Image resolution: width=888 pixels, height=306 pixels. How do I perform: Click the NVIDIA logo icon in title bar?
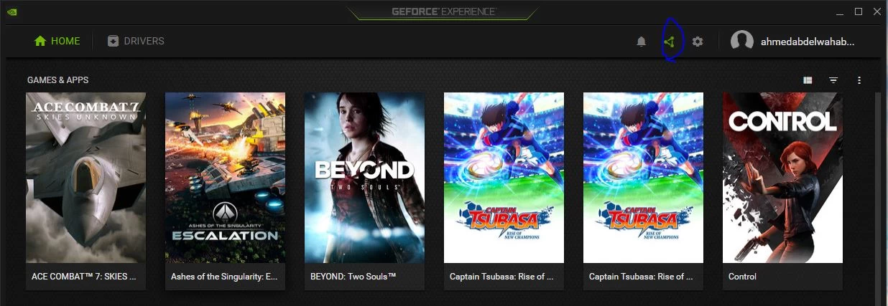point(12,11)
